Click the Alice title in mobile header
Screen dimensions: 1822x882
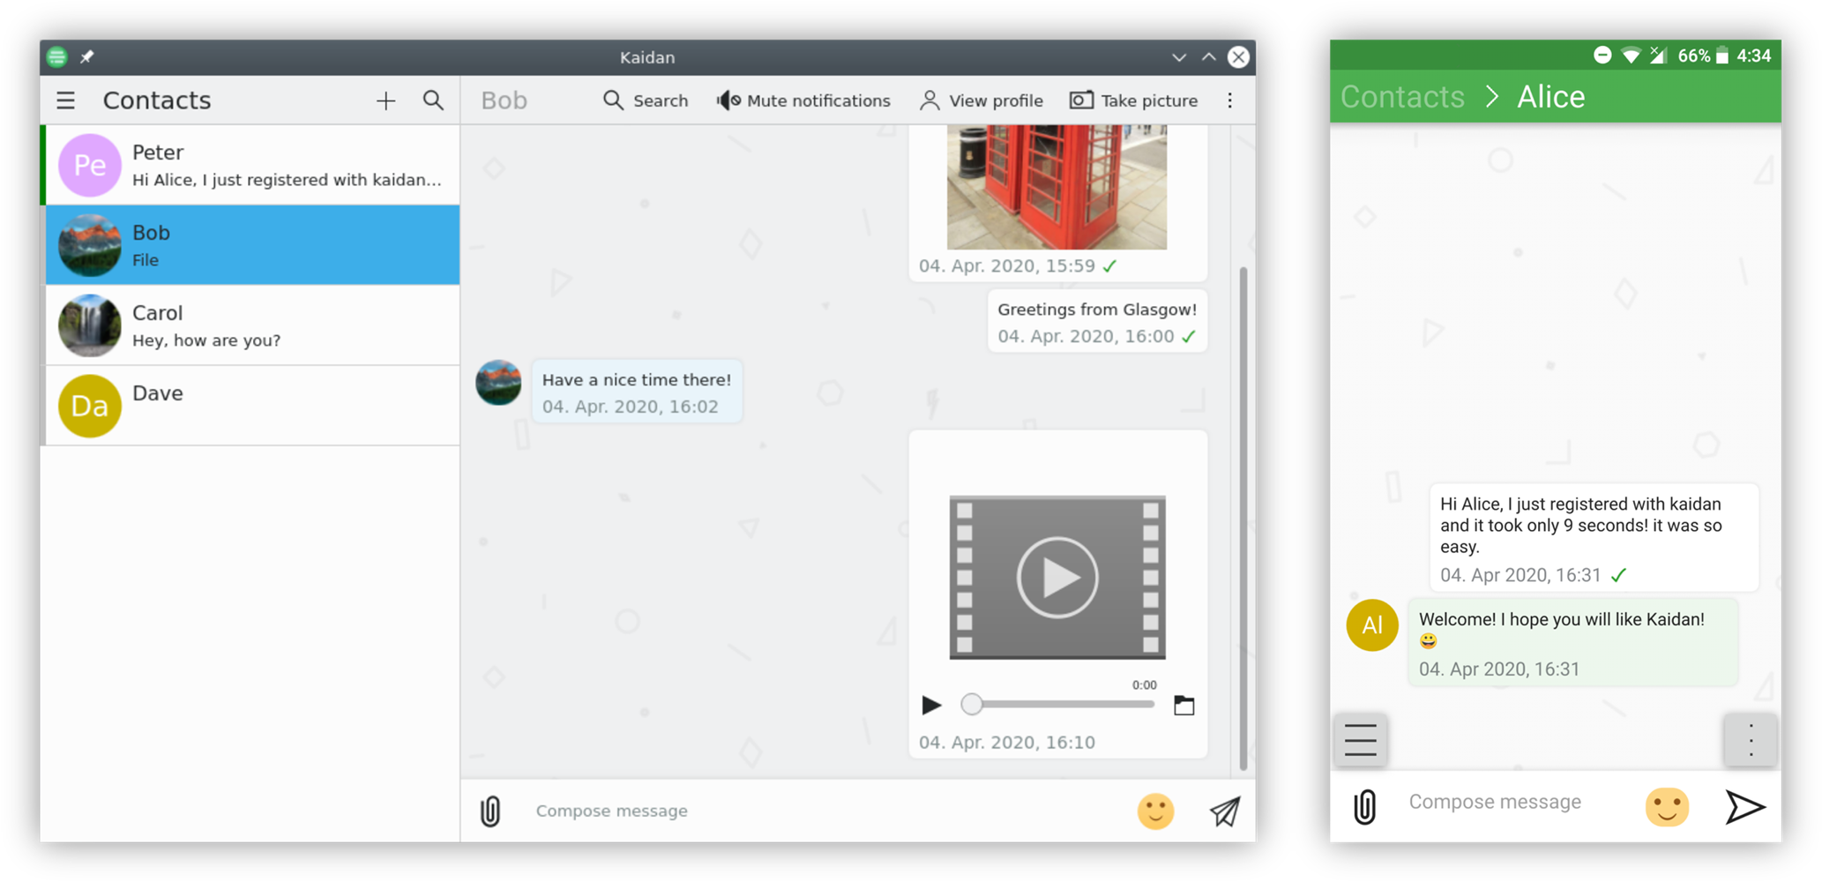(x=1550, y=96)
